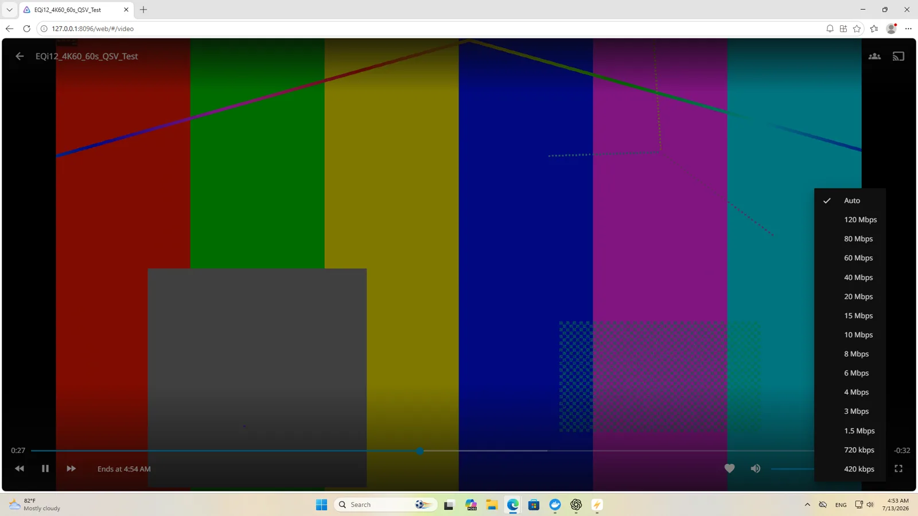Select 120 Mbps quality

click(850, 220)
